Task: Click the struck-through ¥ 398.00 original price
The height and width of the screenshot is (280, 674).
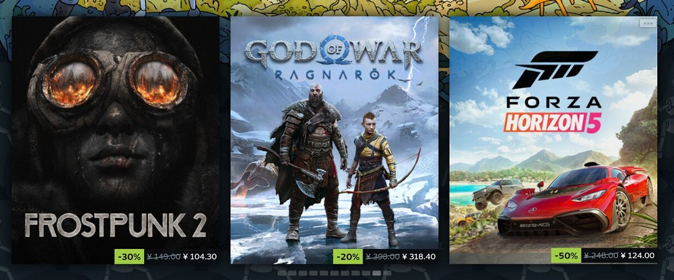Action: click(382, 257)
